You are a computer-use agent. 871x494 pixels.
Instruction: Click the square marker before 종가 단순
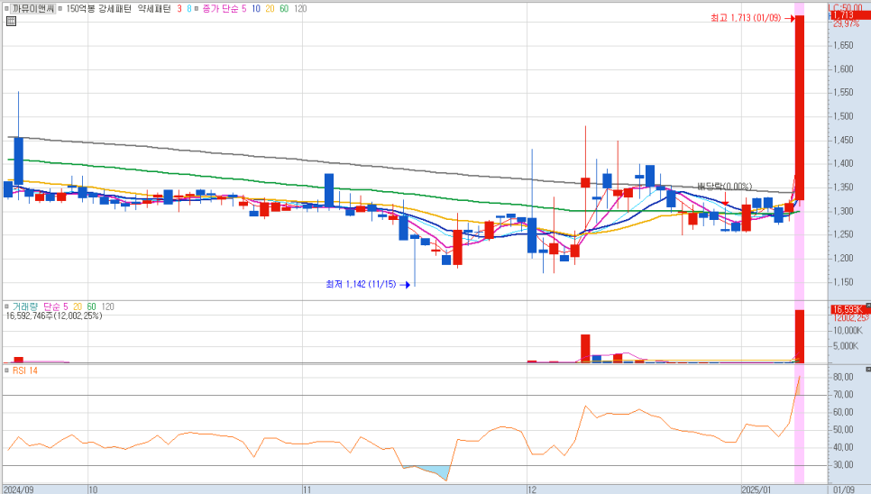196,8
